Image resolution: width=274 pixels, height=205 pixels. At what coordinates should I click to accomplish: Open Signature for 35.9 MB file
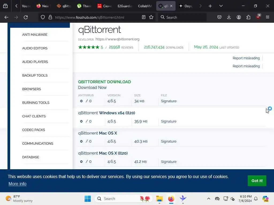[169, 121]
